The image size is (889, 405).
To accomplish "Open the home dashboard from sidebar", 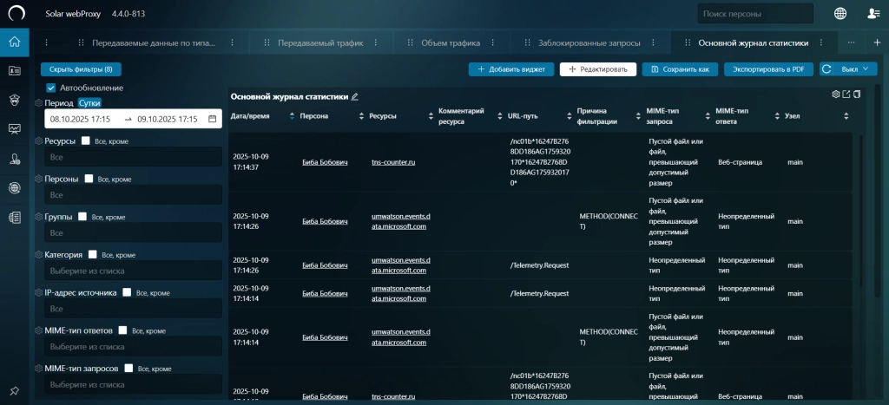I will 14,42.
